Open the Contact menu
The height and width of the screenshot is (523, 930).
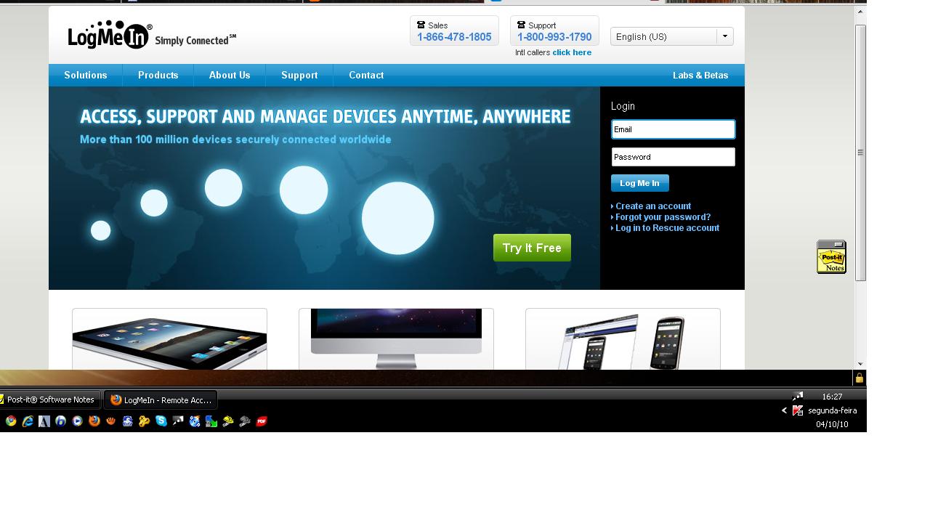coord(366,75)
